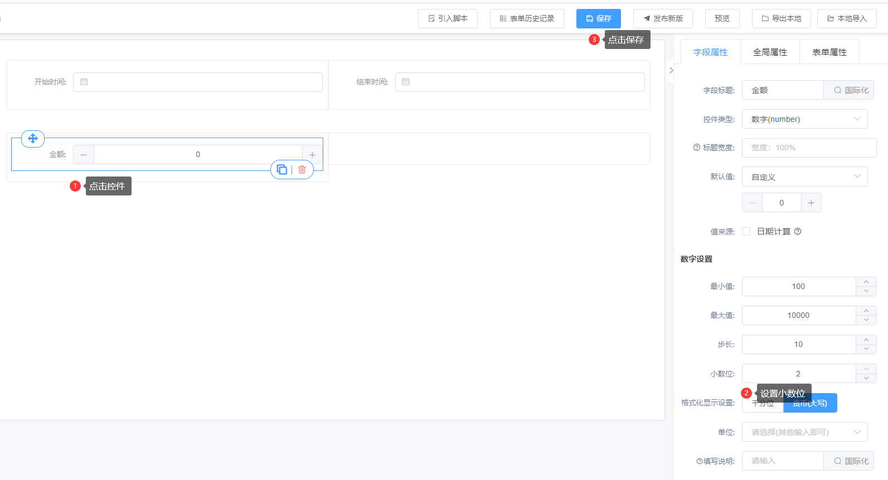Switch to the 表单属性 tab
Screen dimensions: 888x480
(829, 52)
